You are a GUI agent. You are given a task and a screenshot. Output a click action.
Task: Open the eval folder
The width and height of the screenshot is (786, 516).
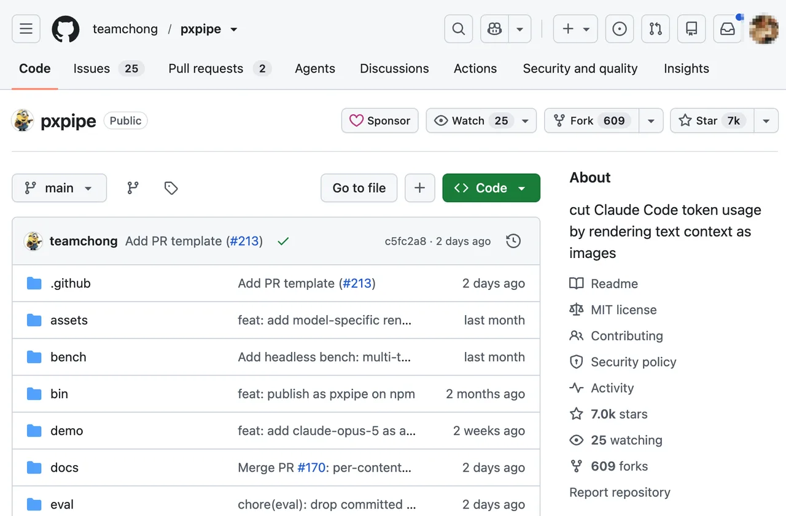(62, 504)
